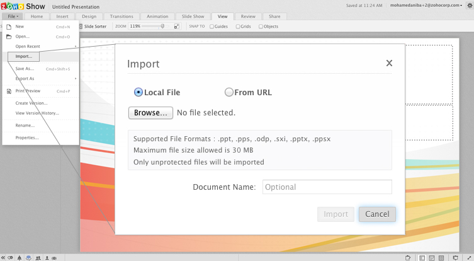474x261 pixels.
Task: Open the File dropdown menu
Action: point(13,16)
